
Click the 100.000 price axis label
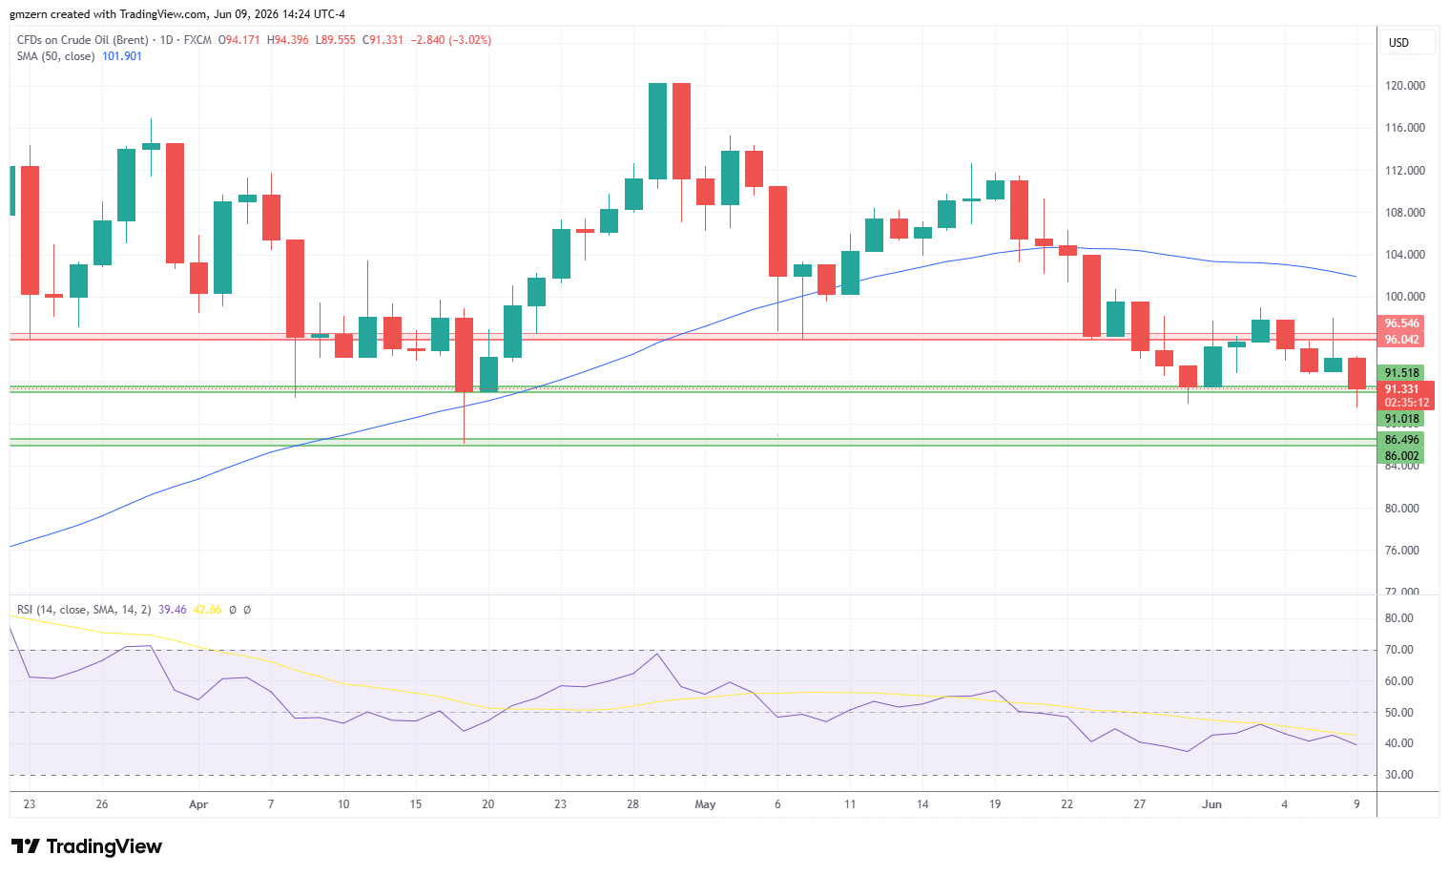tap(1405, 297)
